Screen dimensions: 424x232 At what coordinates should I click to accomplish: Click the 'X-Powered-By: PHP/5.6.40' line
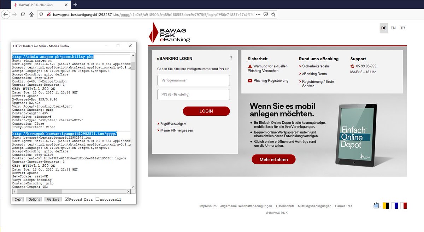(x=35, y=99)
